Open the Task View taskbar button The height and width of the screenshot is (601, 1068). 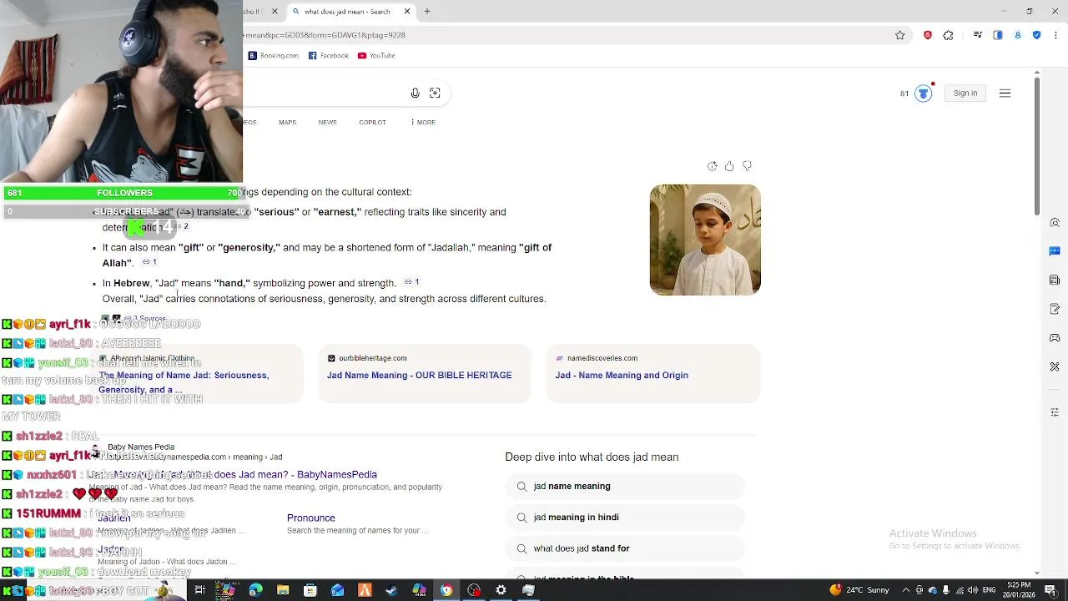[200, 590]
